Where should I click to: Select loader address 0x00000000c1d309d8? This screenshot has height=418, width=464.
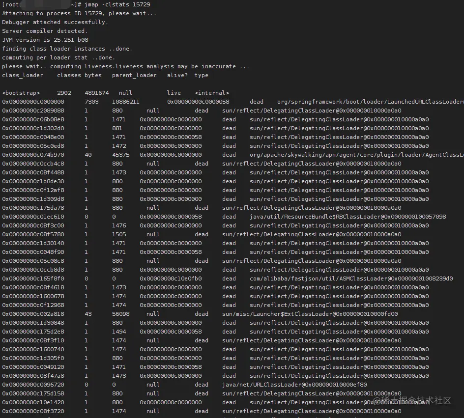click(x=33, y=199)
